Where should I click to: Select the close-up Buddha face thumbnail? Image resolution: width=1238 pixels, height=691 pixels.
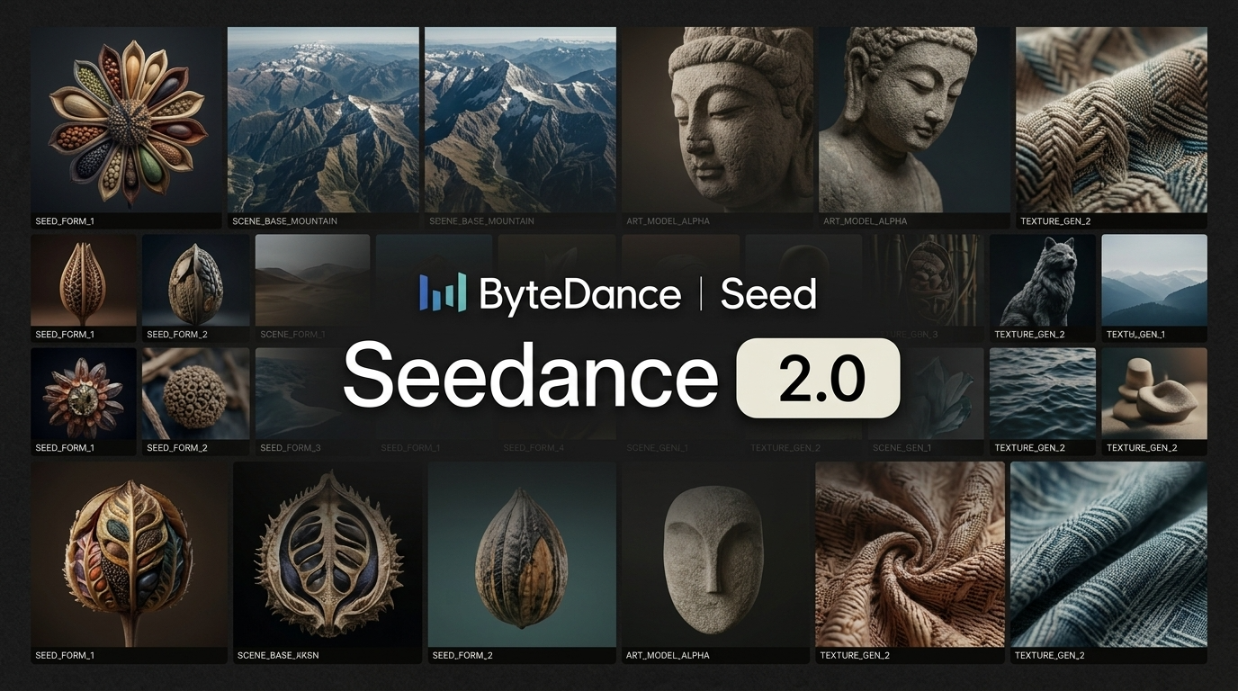point(717,120)
